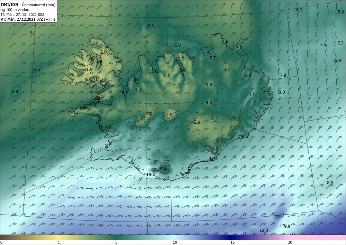This screenshot has height=245, width=346.
Task: Click the legend line 'og 100 m vindur.'
Action: click(15, 10)
